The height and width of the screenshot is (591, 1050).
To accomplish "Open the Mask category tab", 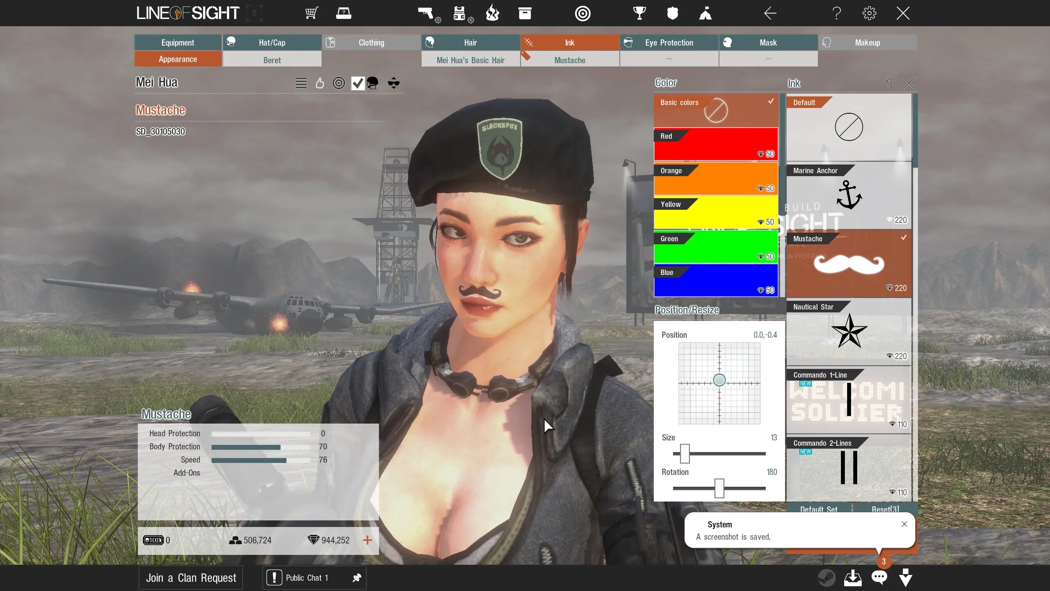I will click(x=768, y=42).
